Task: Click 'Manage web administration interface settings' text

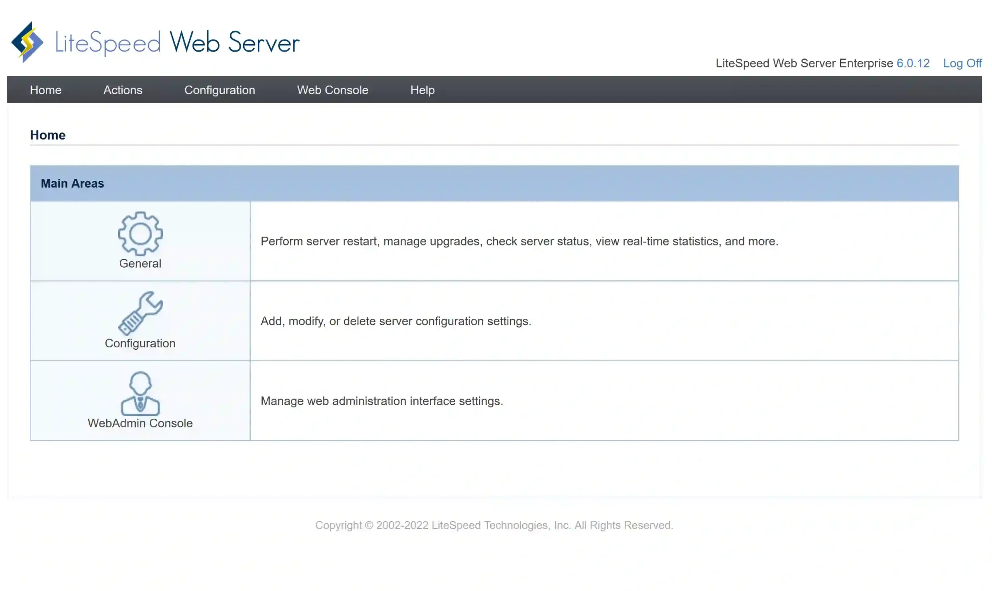Action: pyautogui.click(x=382, y=401)
